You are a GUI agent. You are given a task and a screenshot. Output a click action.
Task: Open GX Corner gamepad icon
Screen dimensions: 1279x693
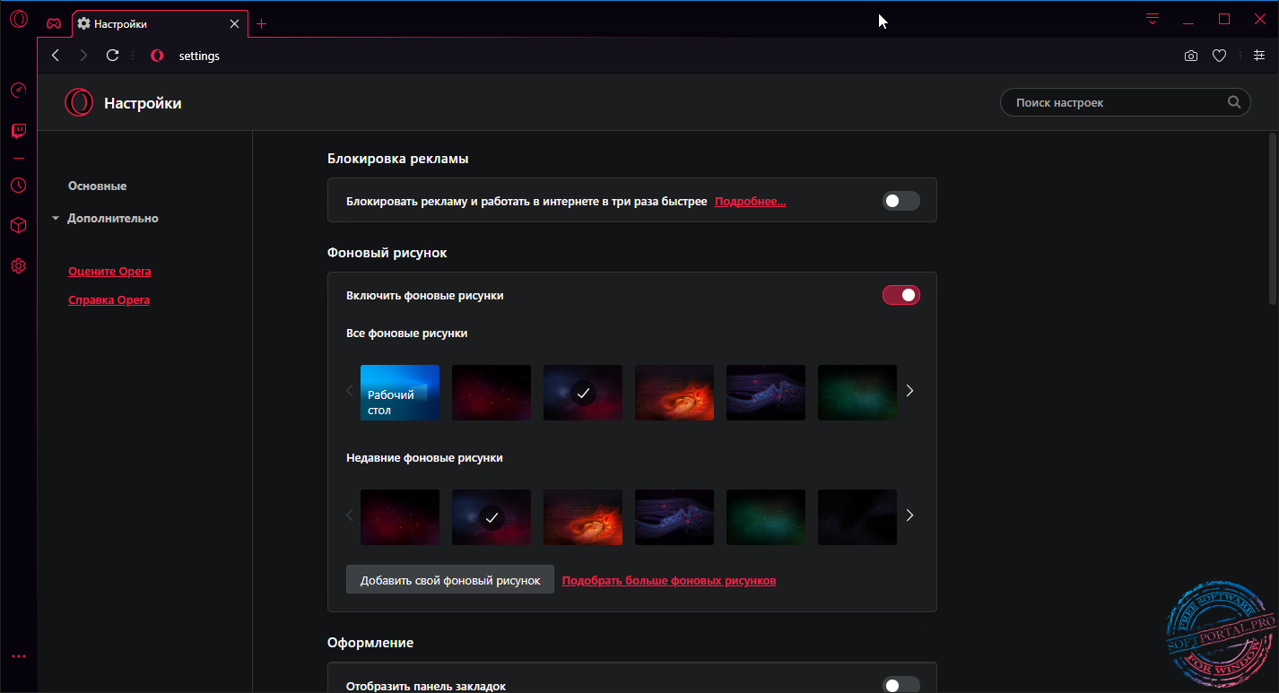(54, 23)
